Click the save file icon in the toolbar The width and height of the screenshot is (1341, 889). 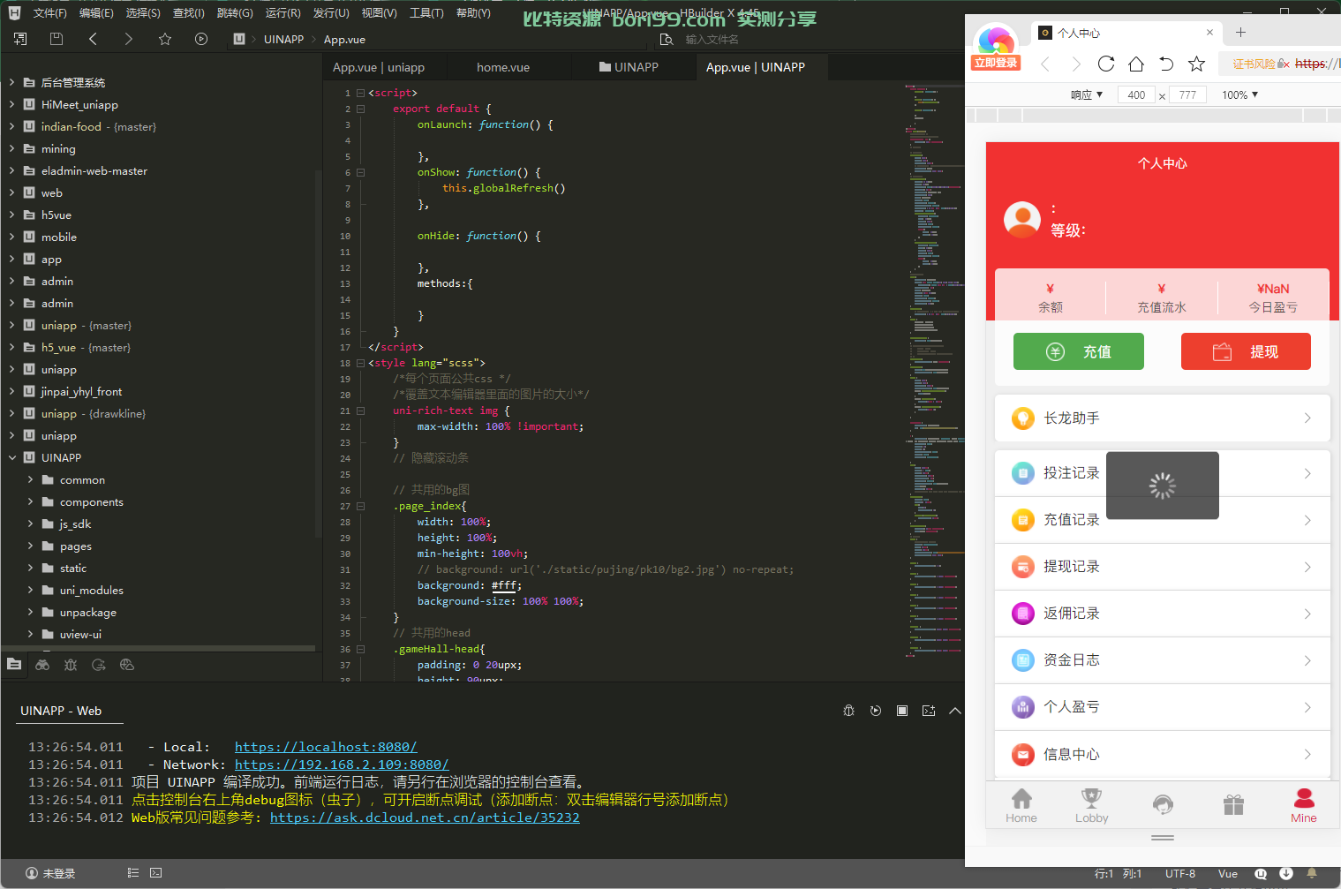(x=57, y=39)
